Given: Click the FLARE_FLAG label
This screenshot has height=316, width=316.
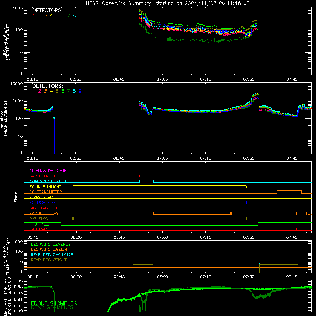Looking at the screenshot, I should (41, 197).
